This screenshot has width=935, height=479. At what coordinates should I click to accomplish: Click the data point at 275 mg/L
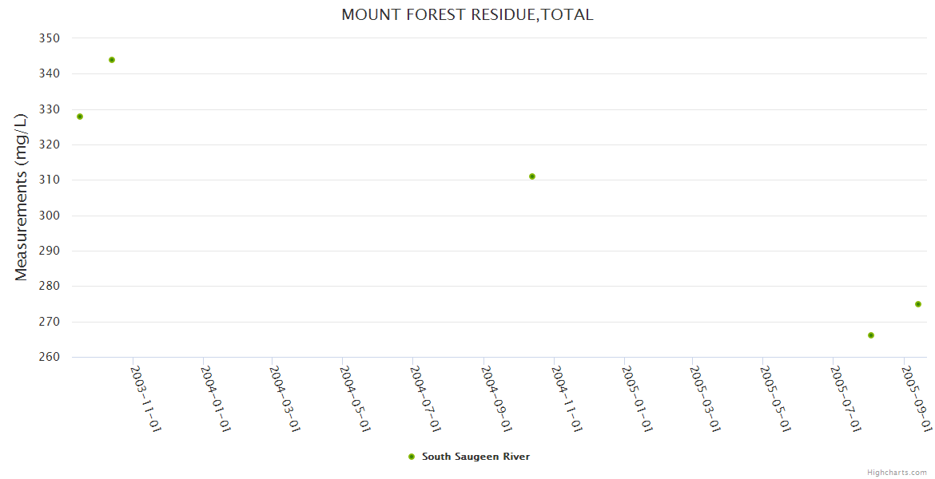(918, 304)
